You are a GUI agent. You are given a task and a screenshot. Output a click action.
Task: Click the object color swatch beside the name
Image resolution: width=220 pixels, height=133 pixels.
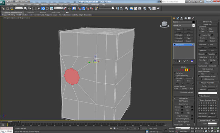click(193, 22)
